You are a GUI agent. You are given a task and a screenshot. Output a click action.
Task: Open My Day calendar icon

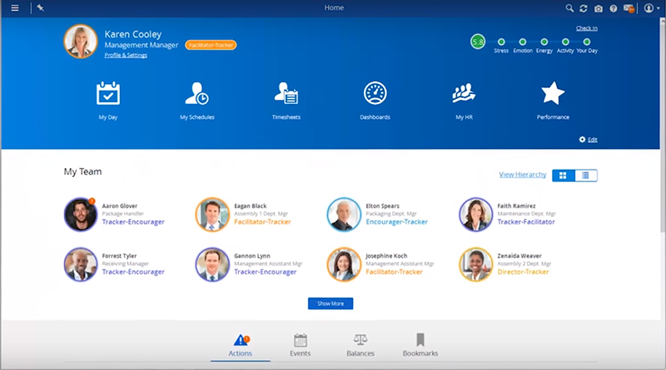108,93
